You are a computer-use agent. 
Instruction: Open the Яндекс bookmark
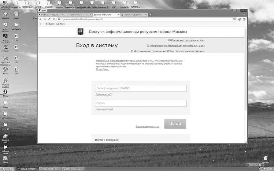(x=51, y=23)
